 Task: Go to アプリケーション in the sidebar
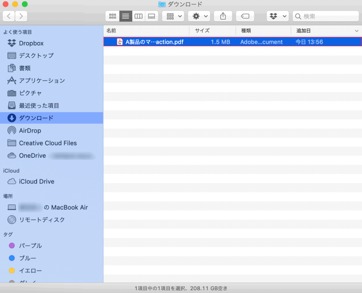tap(42, 81)
